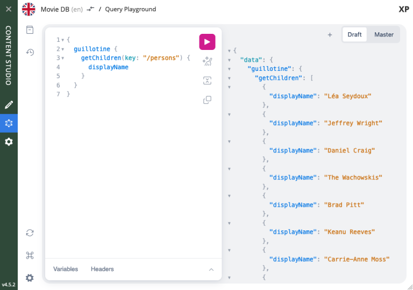
Task: Open the Variables tab
Action: [66, 269]
